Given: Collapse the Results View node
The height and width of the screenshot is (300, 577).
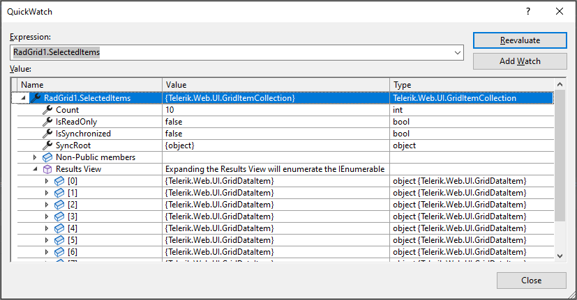Looking at the screenshot, I should 36,169.
